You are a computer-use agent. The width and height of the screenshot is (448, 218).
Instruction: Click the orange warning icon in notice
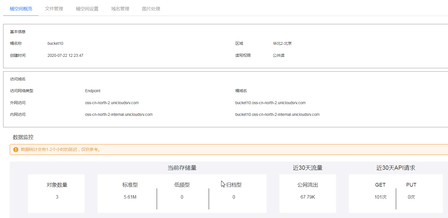tap(16, 150)
